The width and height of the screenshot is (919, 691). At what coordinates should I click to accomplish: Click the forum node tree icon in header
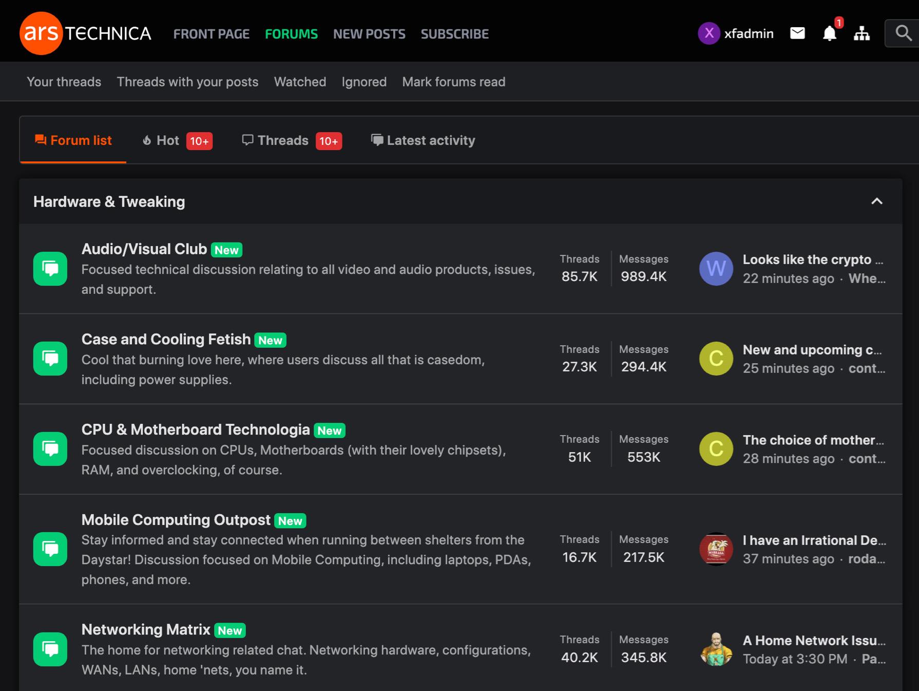point(862,33)
